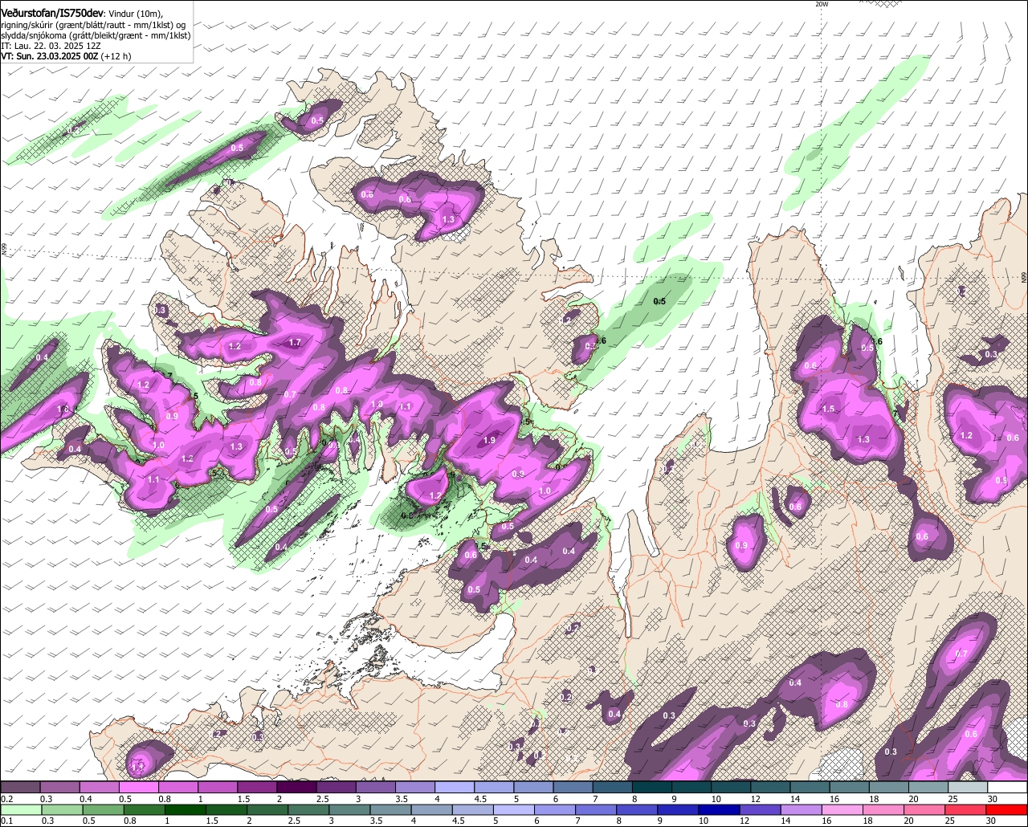Viewport: 1028px width, 827px height.
Task: Select the white 30 swatch in the upper legend row
Action: pyautogui.click(x=1007, y=787)
